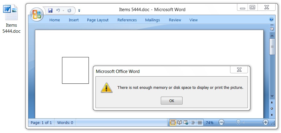Open the Insert ribbon tab

tap(74, 20)
